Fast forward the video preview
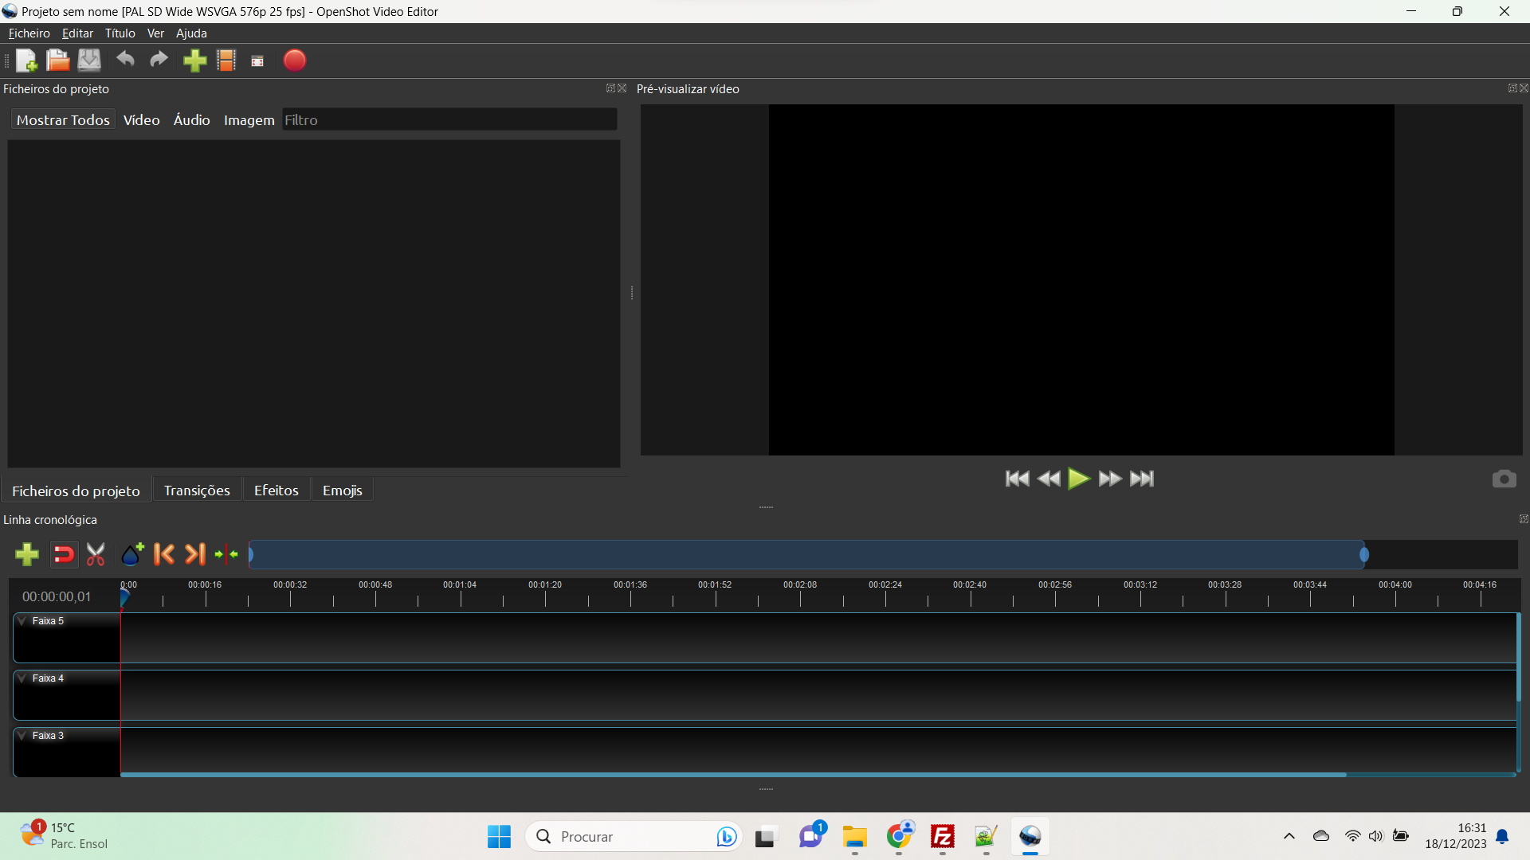This screenshot has width=1530, height=860. (x=1110, y=479)
